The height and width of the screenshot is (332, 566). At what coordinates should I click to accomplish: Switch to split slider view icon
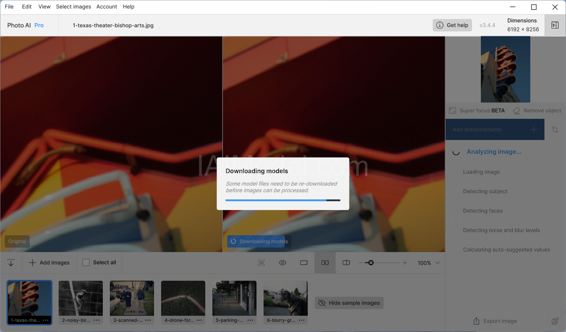point(346,263)
